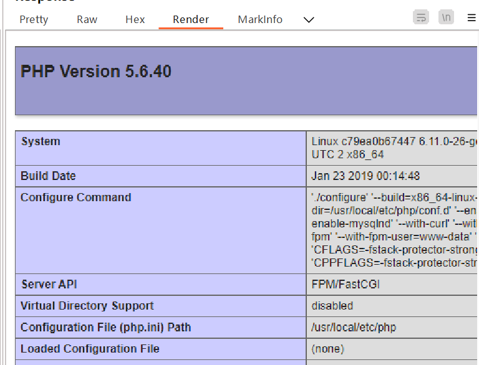Switch to the Raw tab

click(x=87, y=19)
